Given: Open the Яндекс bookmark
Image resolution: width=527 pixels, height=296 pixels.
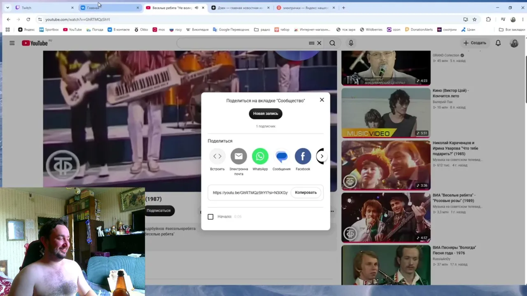Looking at the screenshot, I should tap(26, 30).
